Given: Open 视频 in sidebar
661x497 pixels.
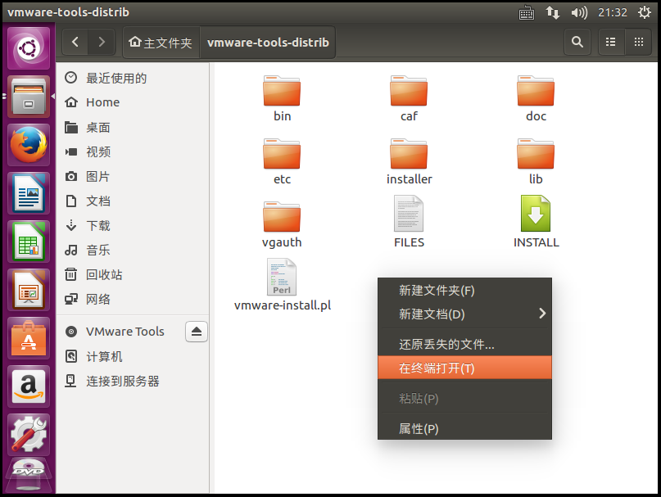Looking at the screenshot, I should point(133,151).
